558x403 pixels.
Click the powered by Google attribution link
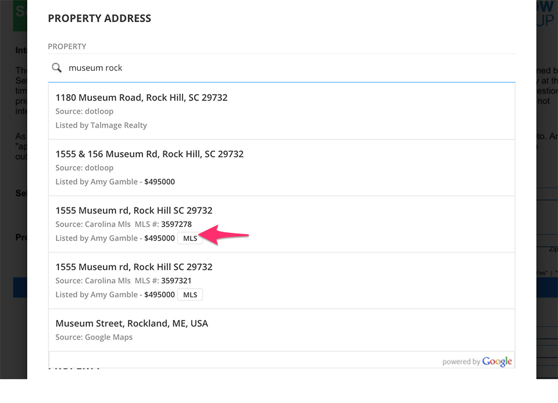(x=478, y=361)
